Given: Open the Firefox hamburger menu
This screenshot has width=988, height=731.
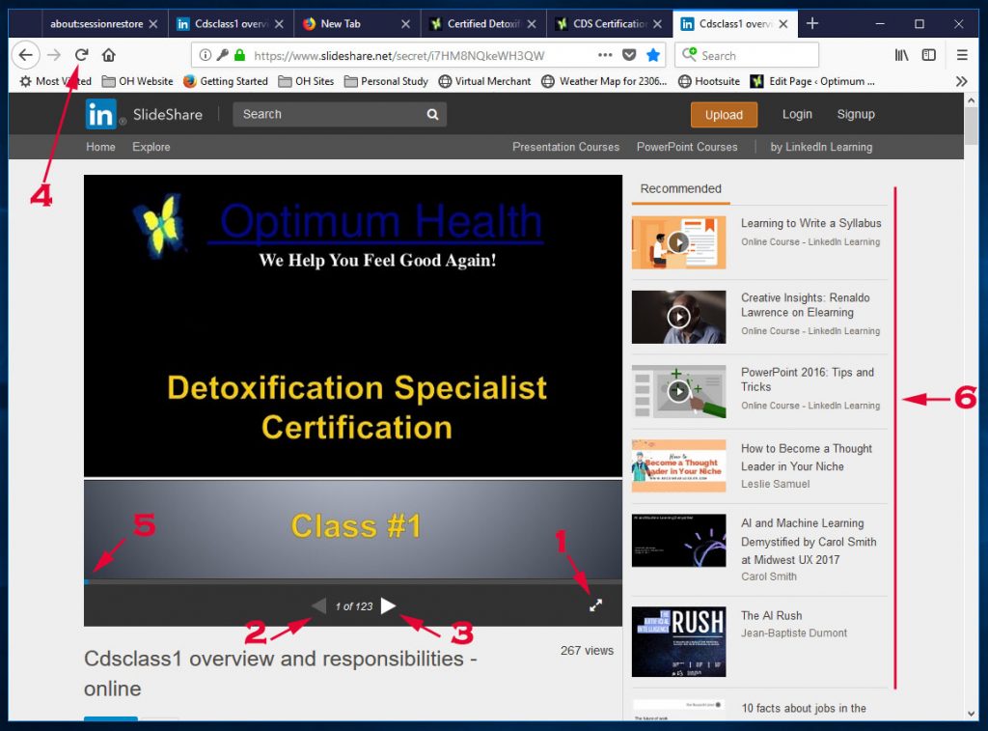Looking at the screenshot, I should click(962, 55).
